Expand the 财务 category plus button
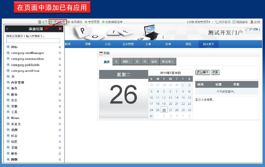Viewport: 265px width, 167px height. coord(60,153)
